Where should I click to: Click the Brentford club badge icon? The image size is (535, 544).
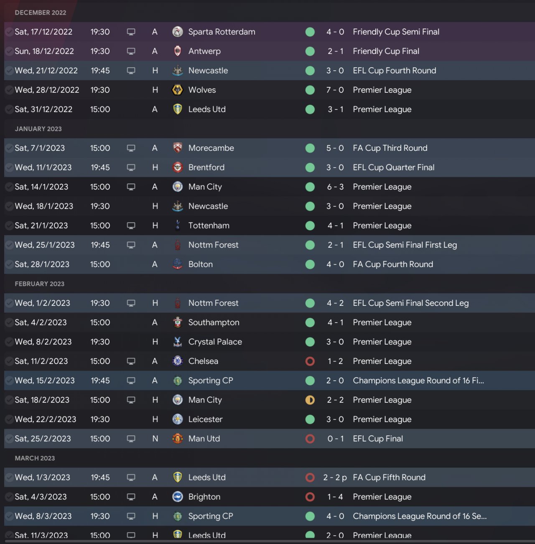click(x=178, y=168)
